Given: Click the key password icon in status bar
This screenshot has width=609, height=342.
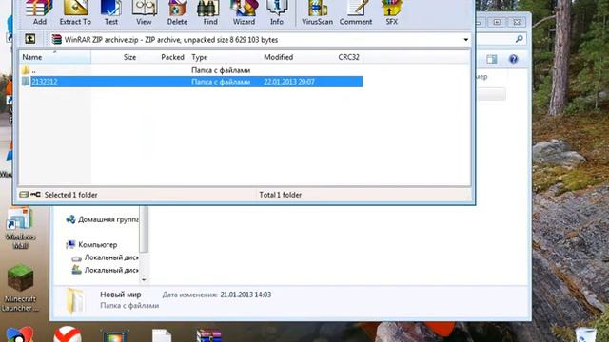Looking at the screenshot, I should (x=35, y=194).
